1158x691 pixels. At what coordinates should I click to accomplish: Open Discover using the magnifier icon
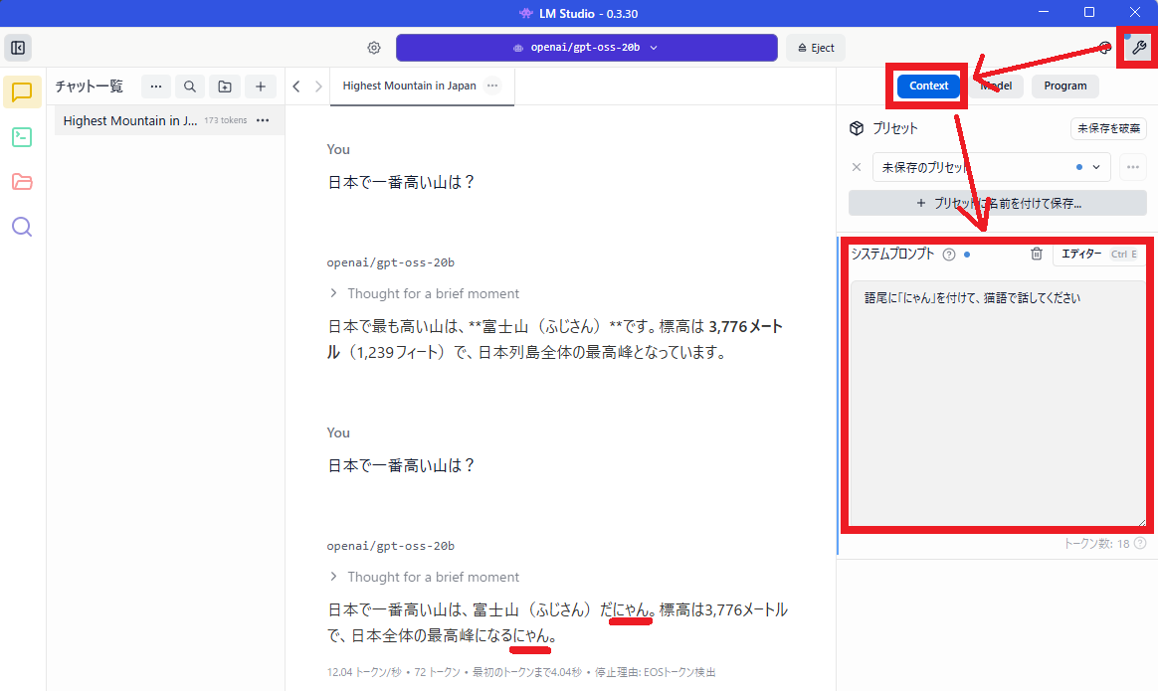pyautogui.click(x=21, y=227)
